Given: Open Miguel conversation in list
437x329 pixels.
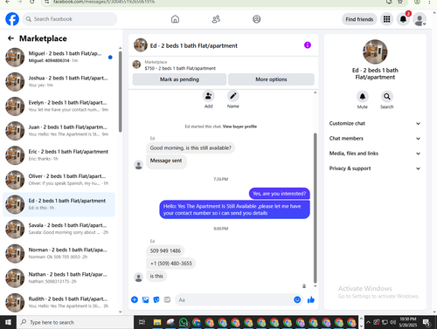Looking at the screenshot, I should (59, 57).
